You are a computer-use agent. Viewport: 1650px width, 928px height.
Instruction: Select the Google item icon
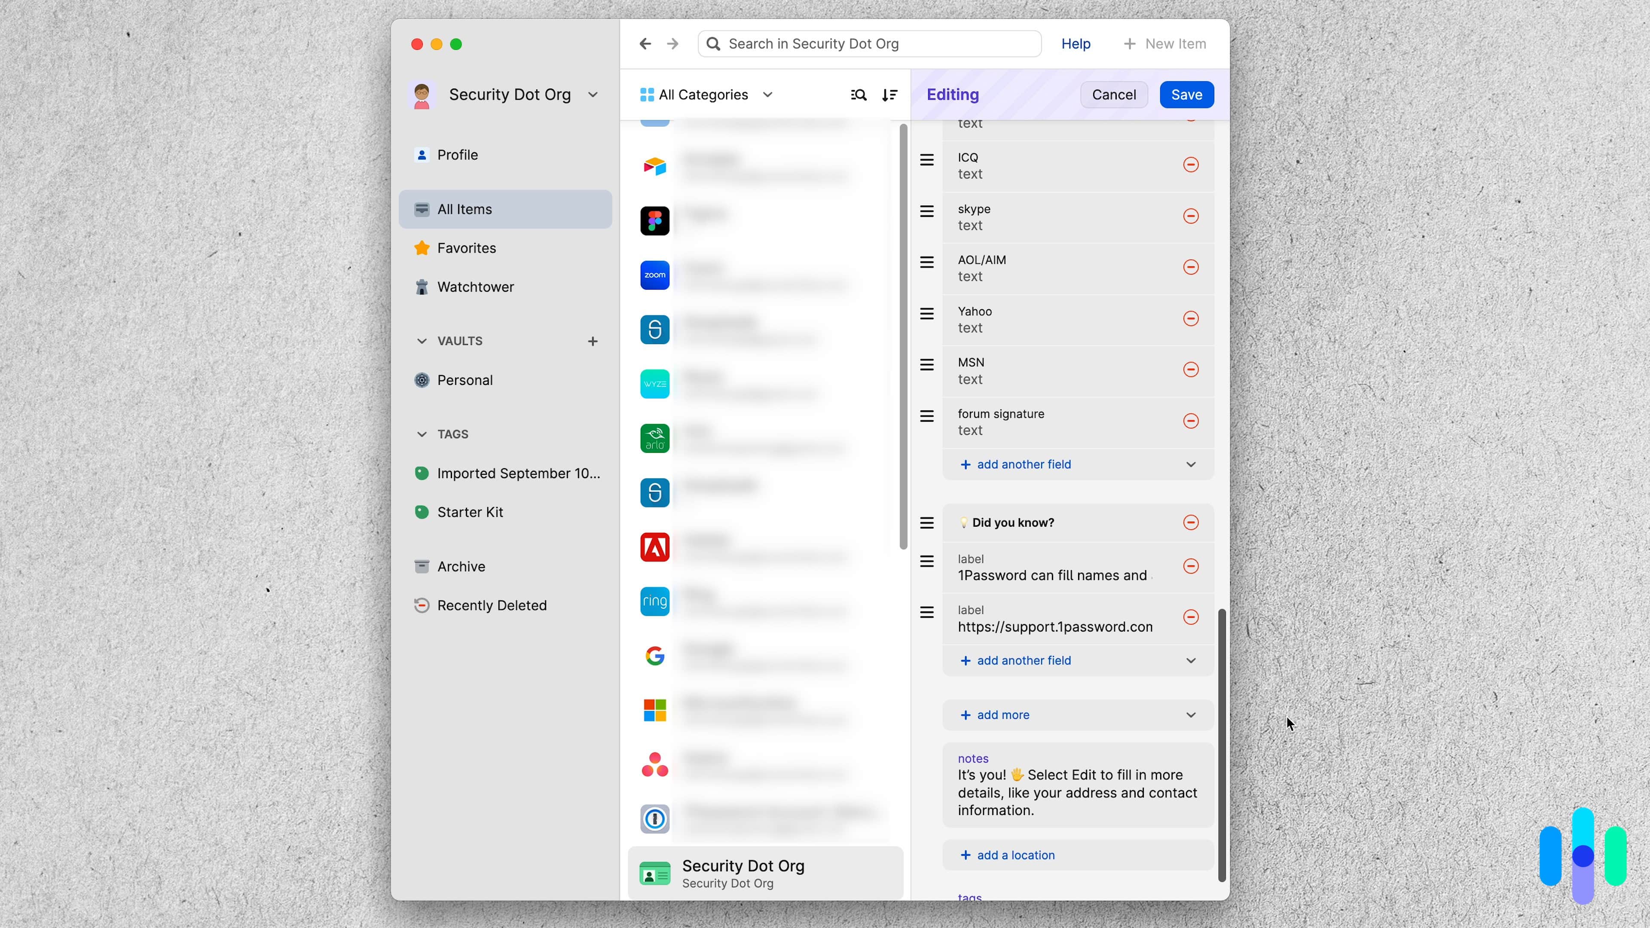[x=654, y=655]
